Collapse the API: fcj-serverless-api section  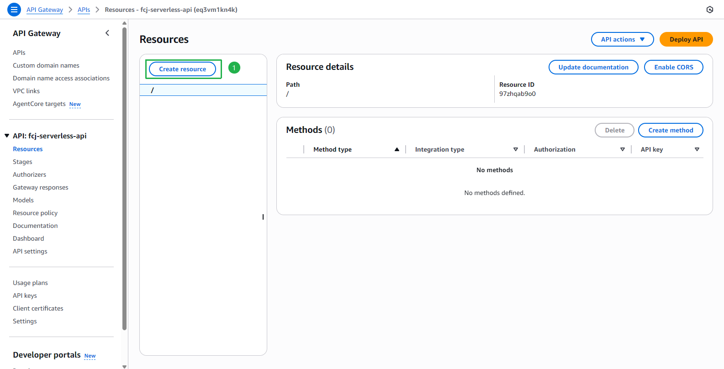point(7,136)
